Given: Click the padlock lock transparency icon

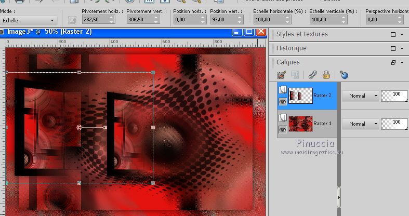Looking at the screenshot, I should point(326,75).
